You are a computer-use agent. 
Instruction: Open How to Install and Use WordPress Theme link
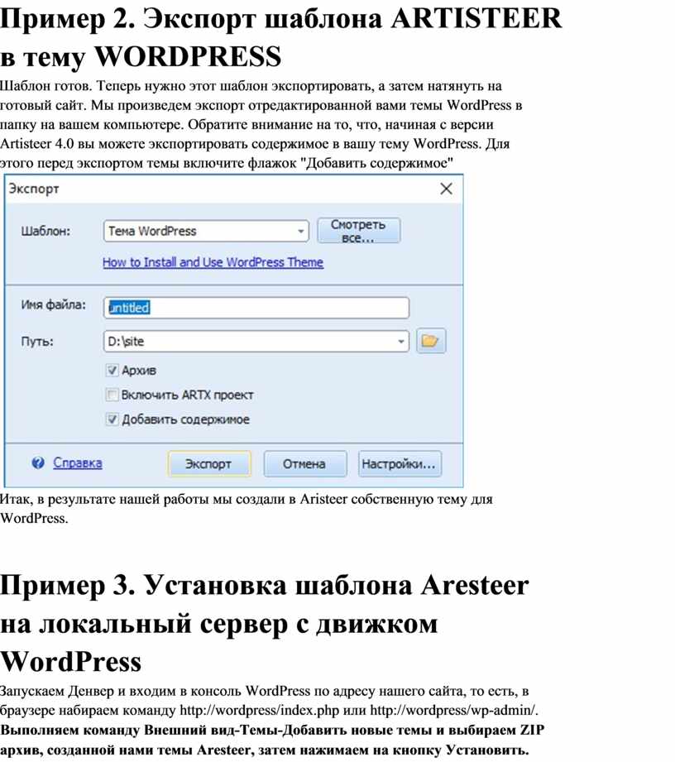213,262
